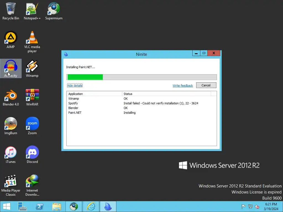The height and width of the screenshot is (212, 283).
Task: Click the Hide details link
Action: coord(75,86)
